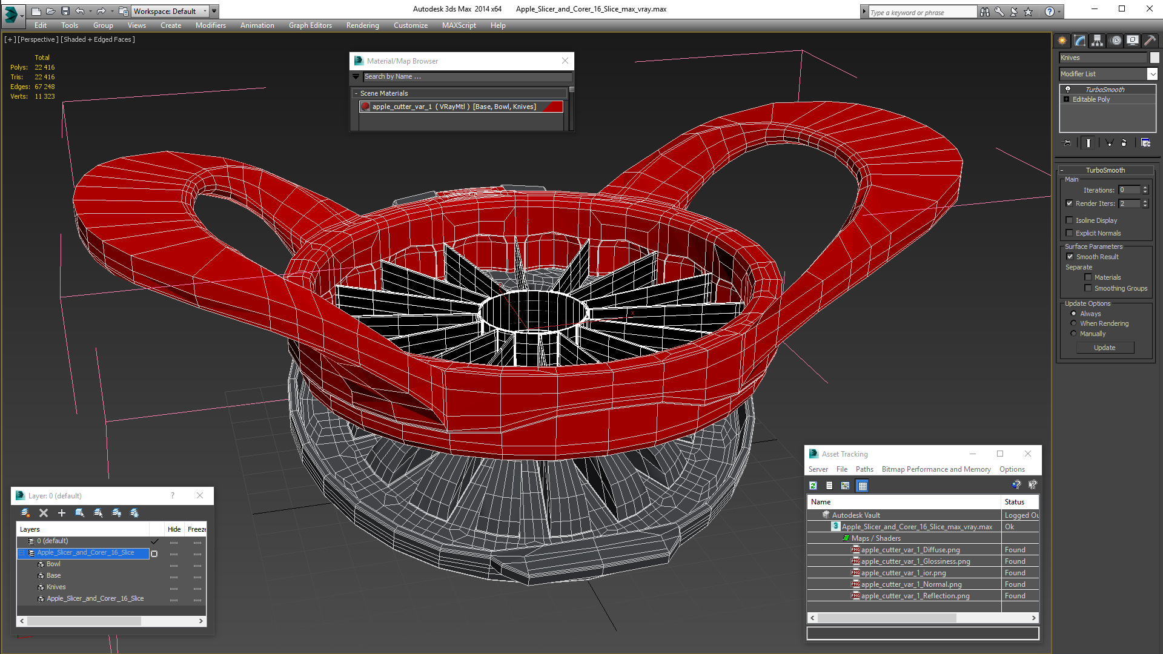Uncheck the Smooth Result checkbox

(x=1070, y=257)
